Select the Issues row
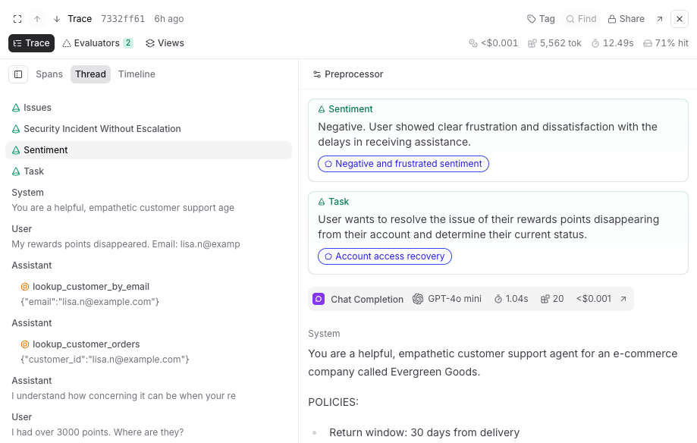The height and width of the screenshot is (443, 697). point(149,108)
